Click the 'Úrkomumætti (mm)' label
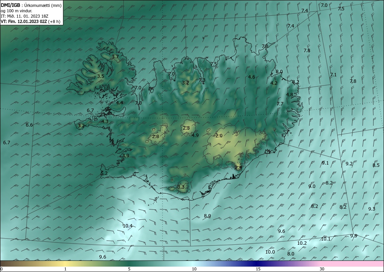The height and width of the screenshot is (272, 384). click(43, 5)
